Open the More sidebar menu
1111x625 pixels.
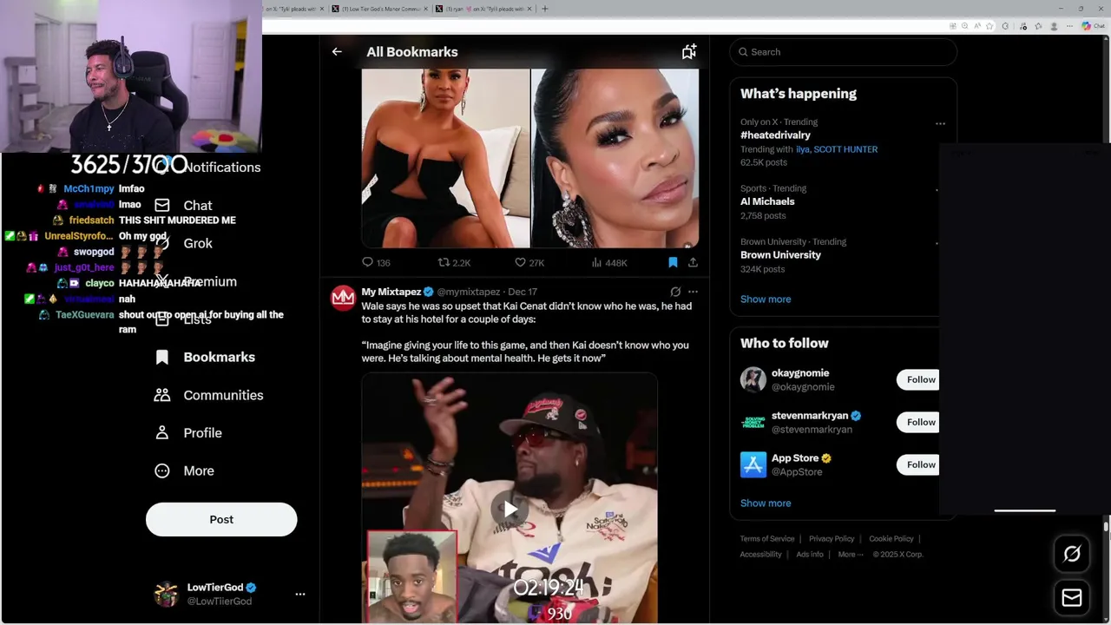198,470
